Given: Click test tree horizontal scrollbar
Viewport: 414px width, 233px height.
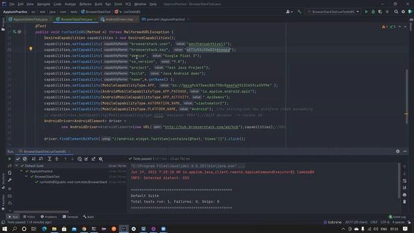Looking at the screenshot, I should [x=41, y=212].
